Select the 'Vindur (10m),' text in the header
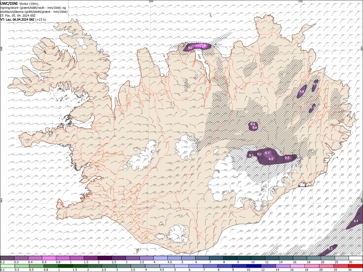 pos(29,3)
